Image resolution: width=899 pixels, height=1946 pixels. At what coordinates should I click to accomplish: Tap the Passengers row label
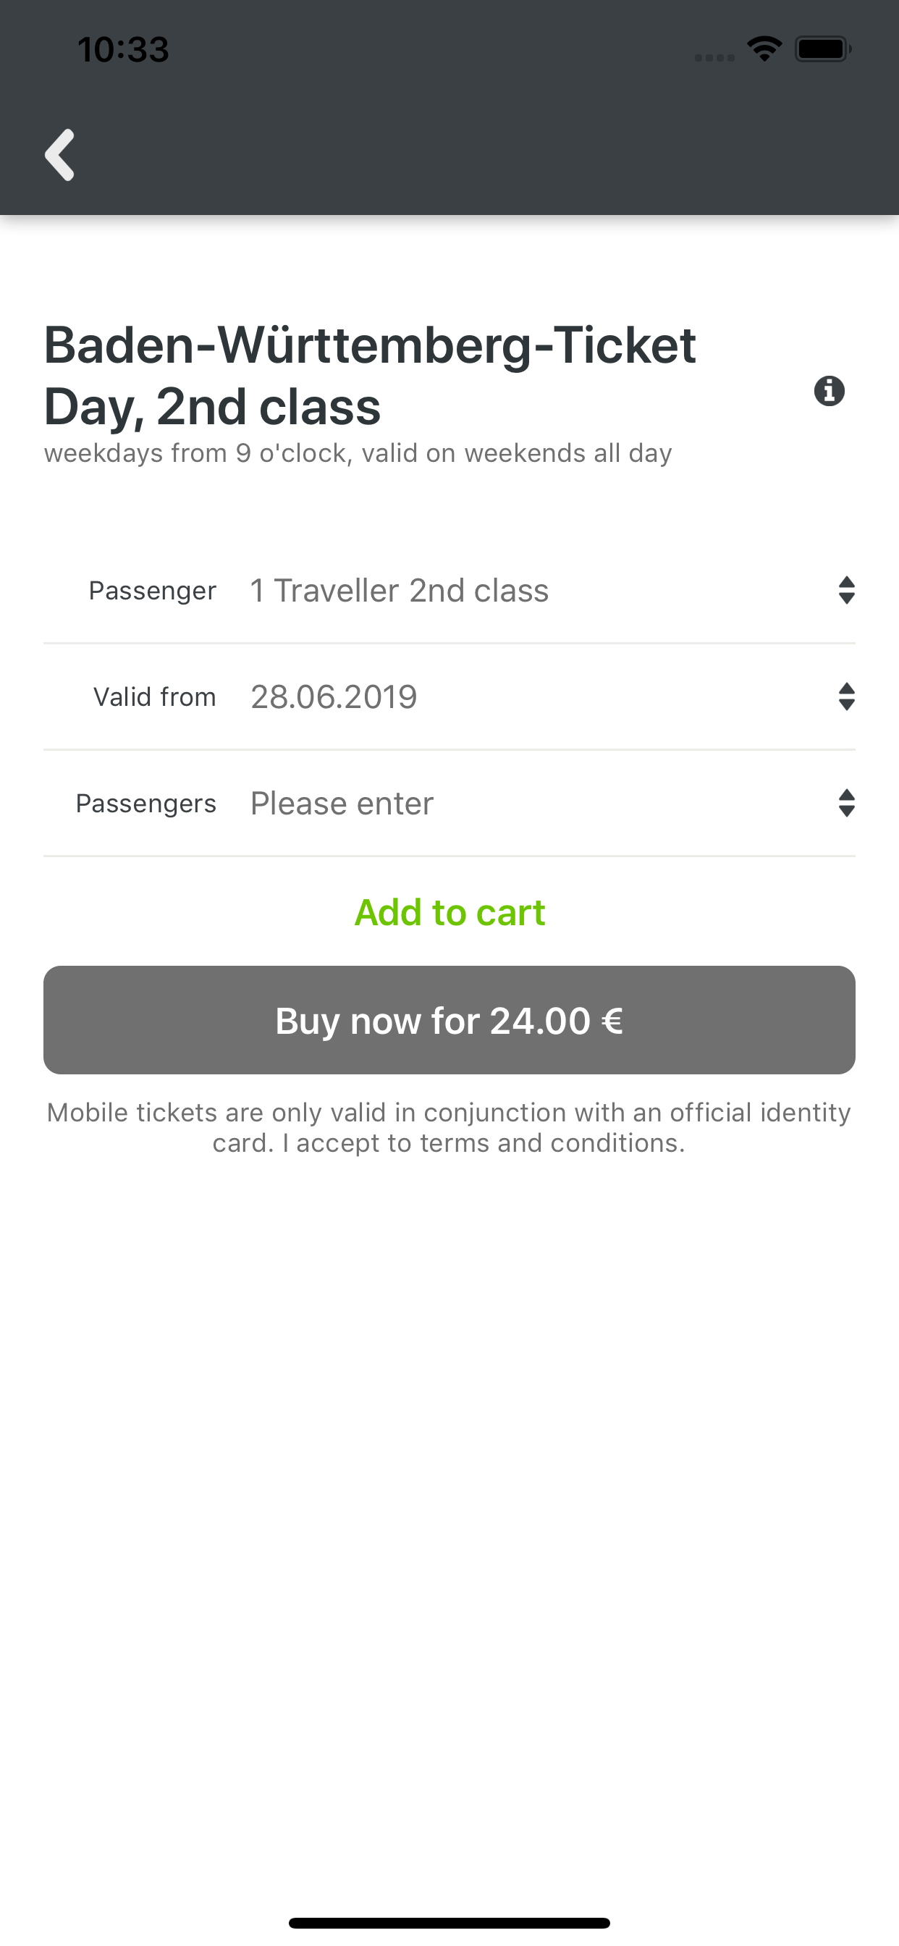145,803
